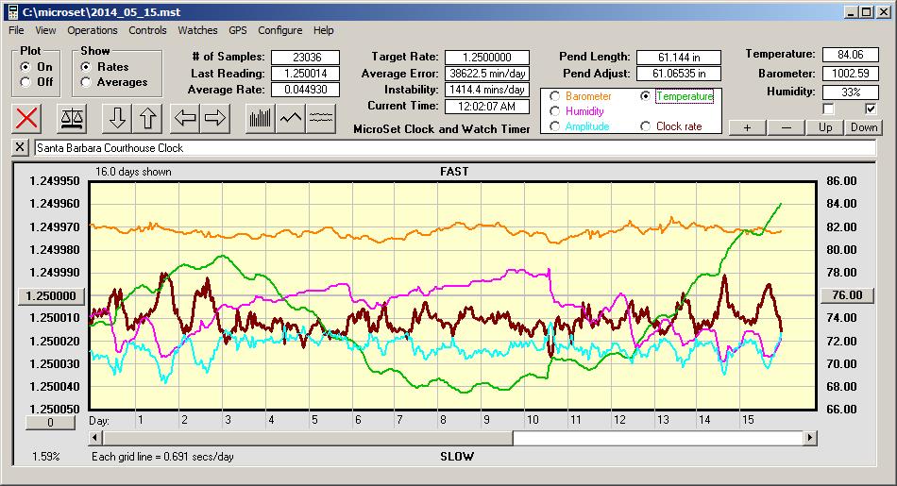Click the minus (–) button
Viewport: 897px width, 486px height.
pyautogui.click(x=786, y=127)
